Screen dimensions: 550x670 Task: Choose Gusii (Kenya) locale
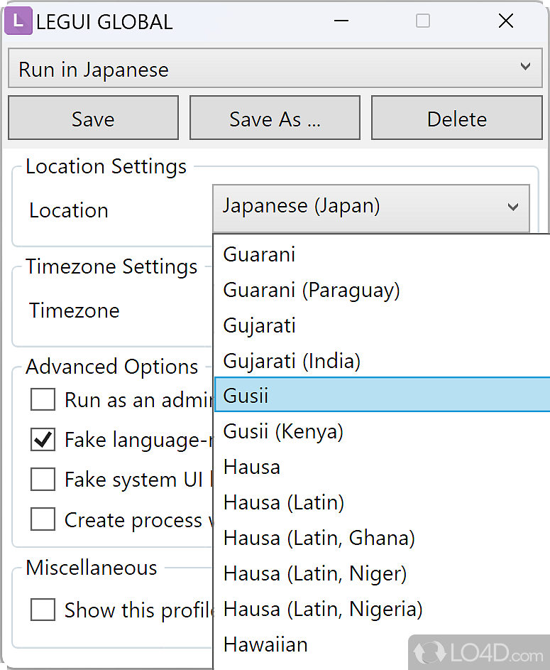coord(283,431)
